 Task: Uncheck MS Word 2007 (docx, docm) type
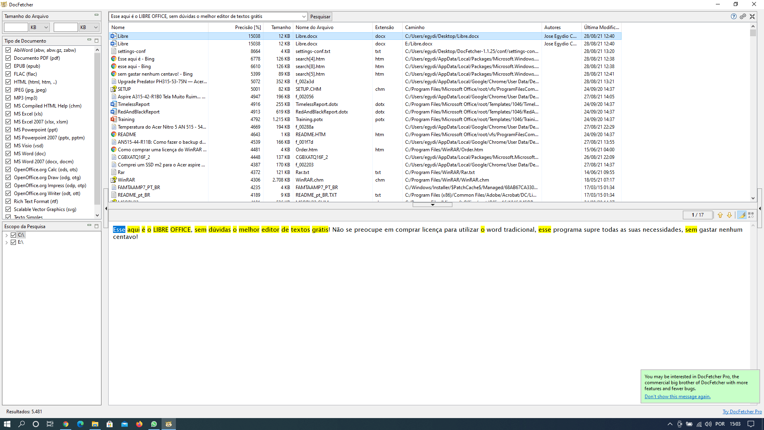coord(8,162)
